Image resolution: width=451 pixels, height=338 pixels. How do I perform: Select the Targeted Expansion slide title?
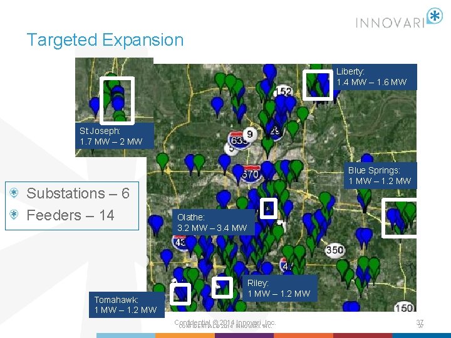105,39
